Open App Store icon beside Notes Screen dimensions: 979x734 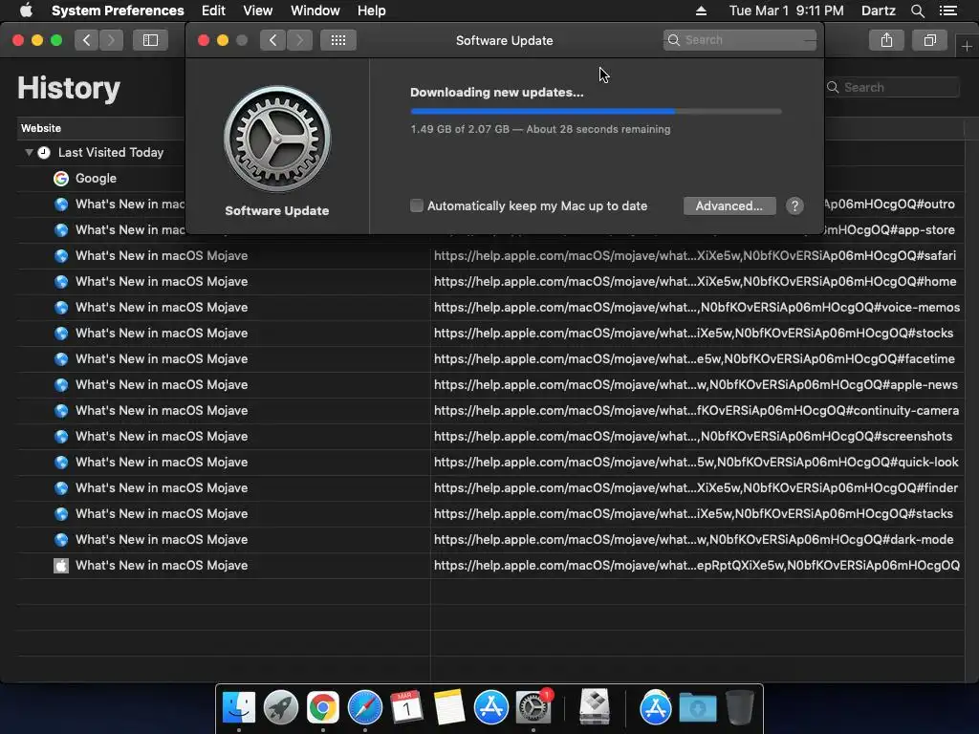coord(490,708)
